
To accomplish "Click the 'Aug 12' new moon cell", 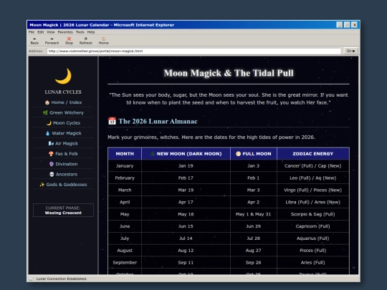I will pos(186,251).
